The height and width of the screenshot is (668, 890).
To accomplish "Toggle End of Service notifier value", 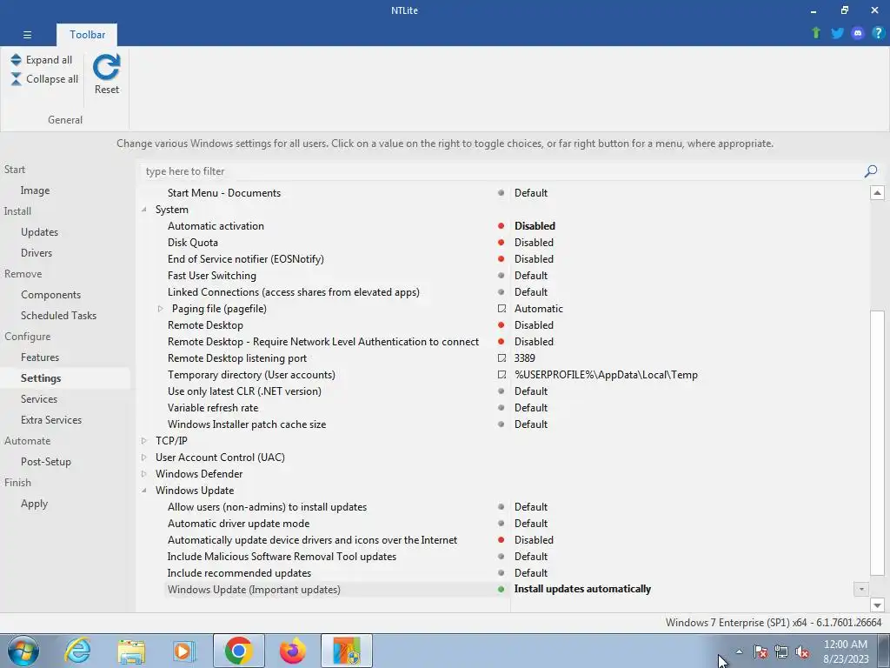I will coord(534,258).
